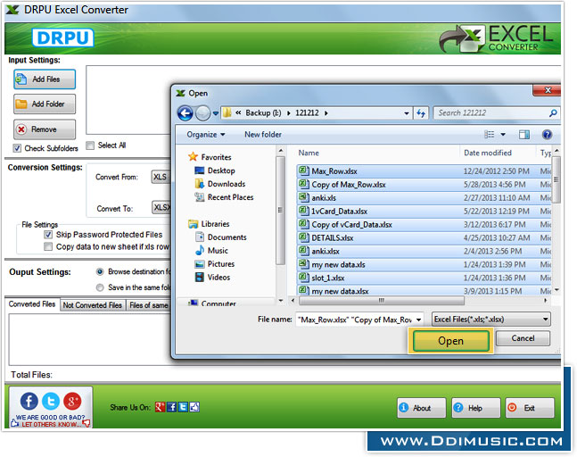
Task: Select the Max_Row.xlsx file
Action: click(424, 171)
